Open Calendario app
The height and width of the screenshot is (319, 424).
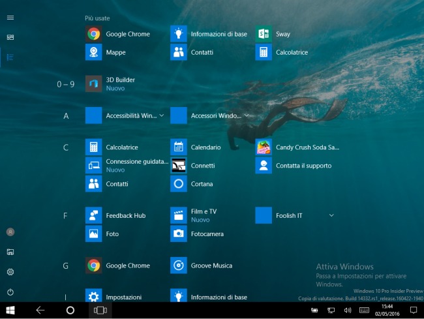(196, 147)
